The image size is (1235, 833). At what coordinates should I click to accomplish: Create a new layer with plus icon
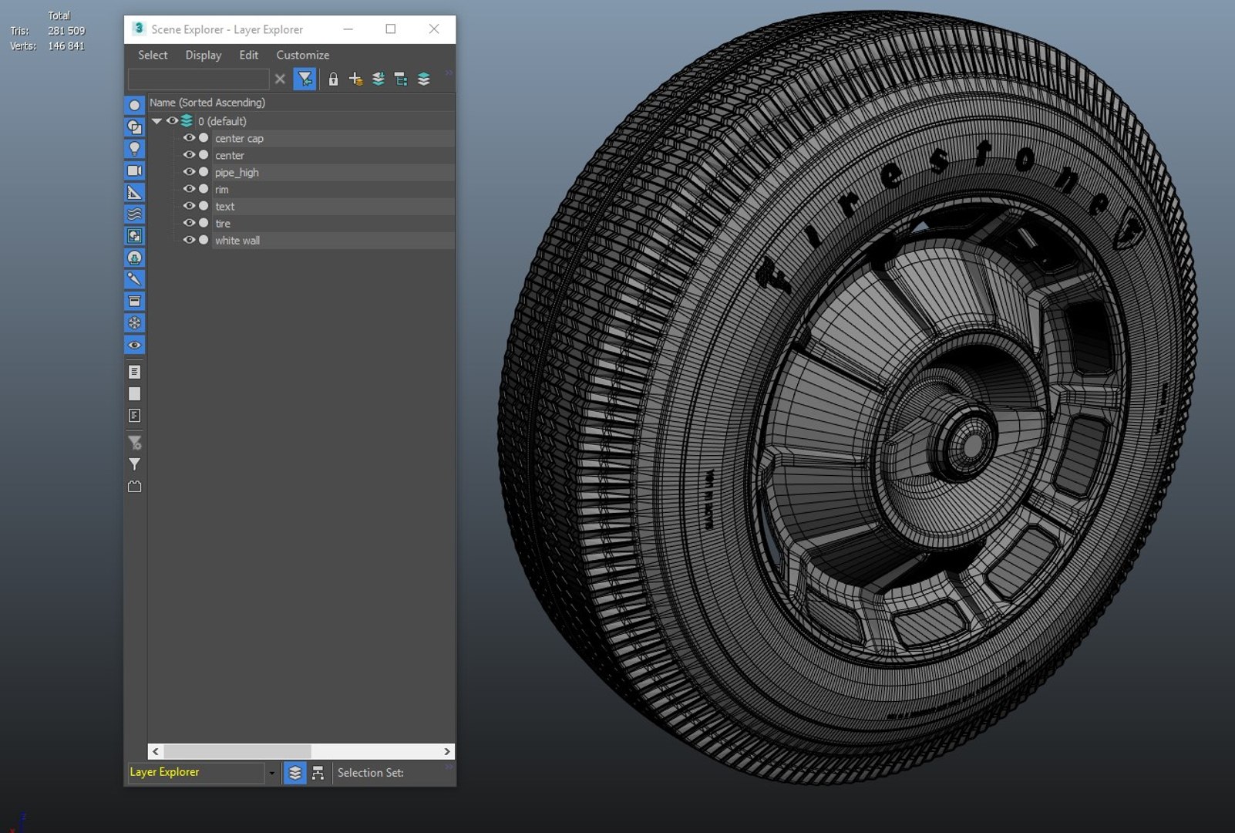355,79
